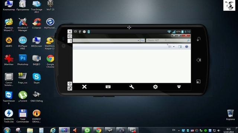This screenshot has height=133, width=238.
Task: Open the Корзина recycle bin
Action: tap(231, 115)
